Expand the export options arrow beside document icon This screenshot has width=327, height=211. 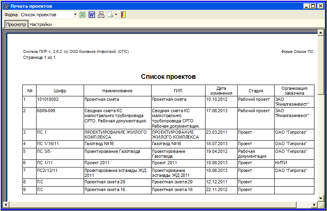pyautogui.click(x=116, y=15)
